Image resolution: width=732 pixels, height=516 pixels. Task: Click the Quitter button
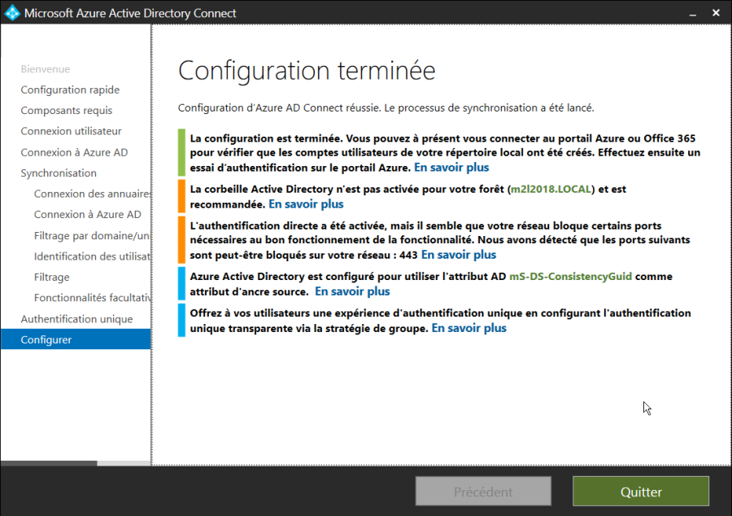[x=641, y=492]
